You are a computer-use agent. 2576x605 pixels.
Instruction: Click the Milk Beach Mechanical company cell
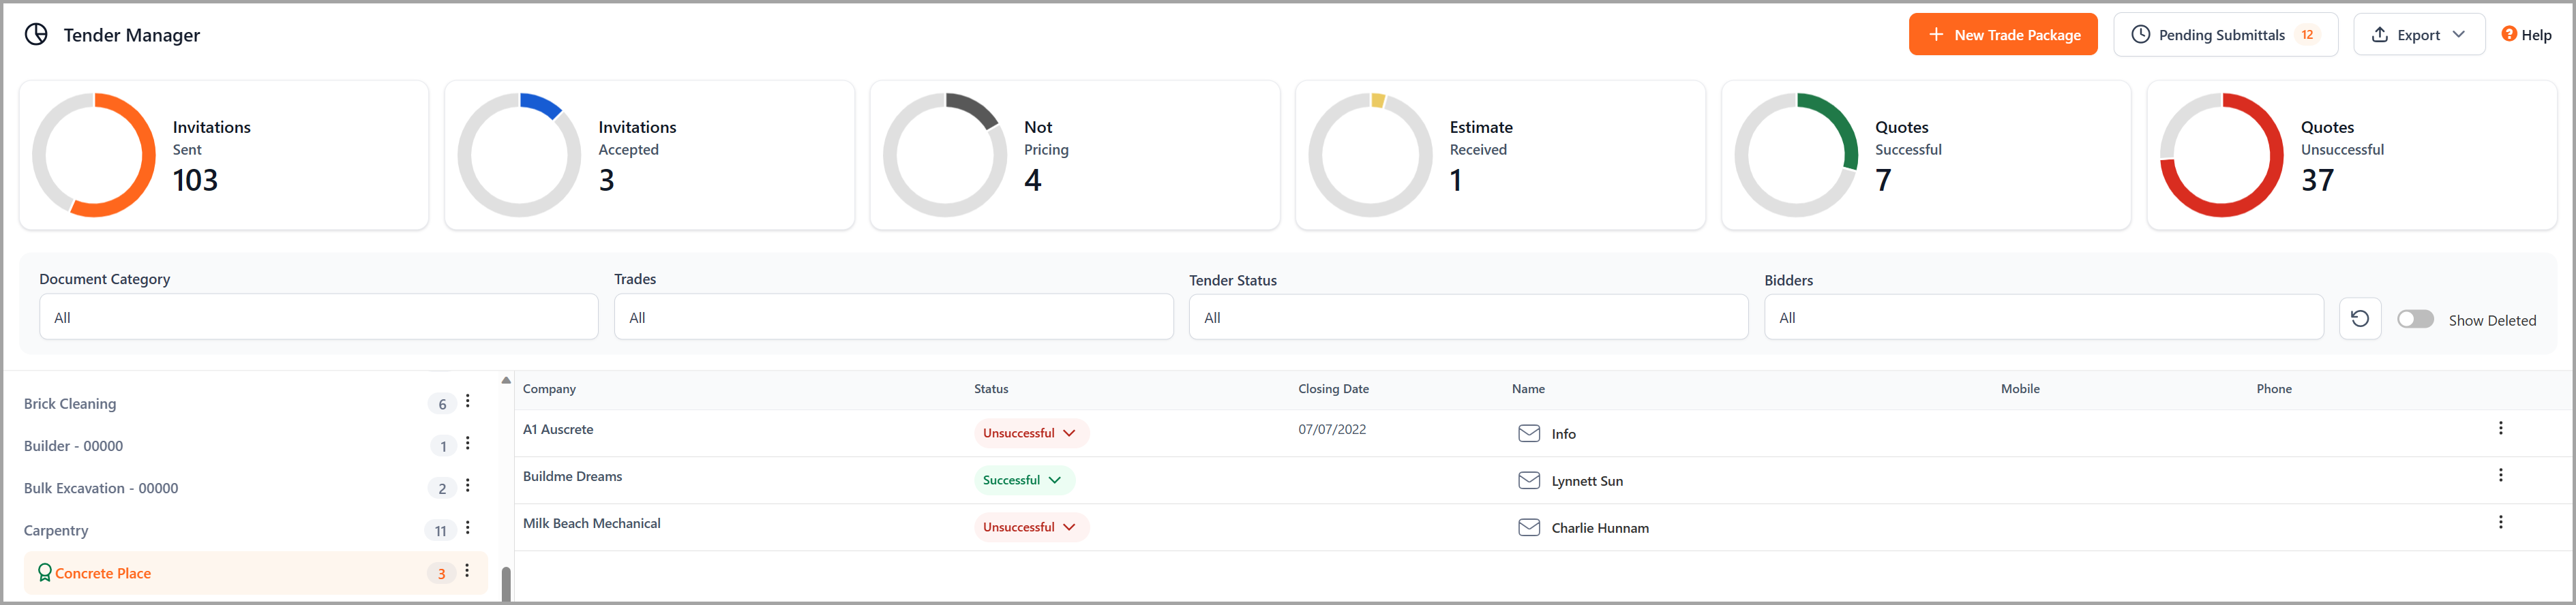point(591,523)
